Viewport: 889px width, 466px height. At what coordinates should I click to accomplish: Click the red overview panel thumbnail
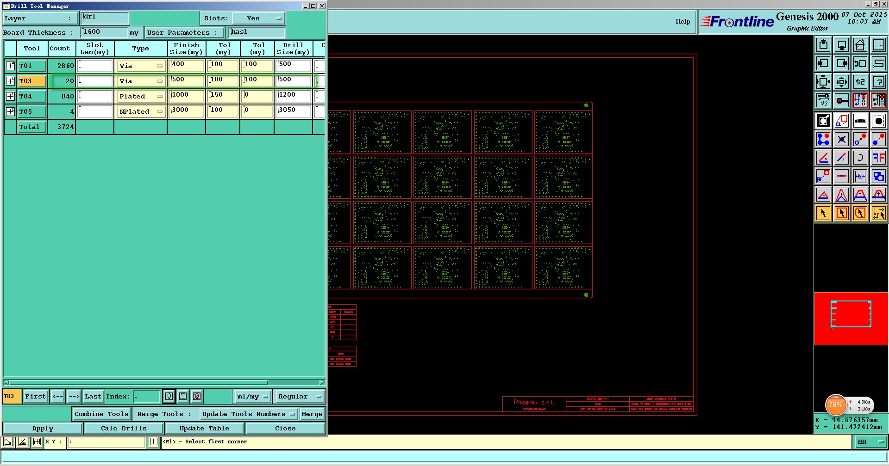pos(851,318)
